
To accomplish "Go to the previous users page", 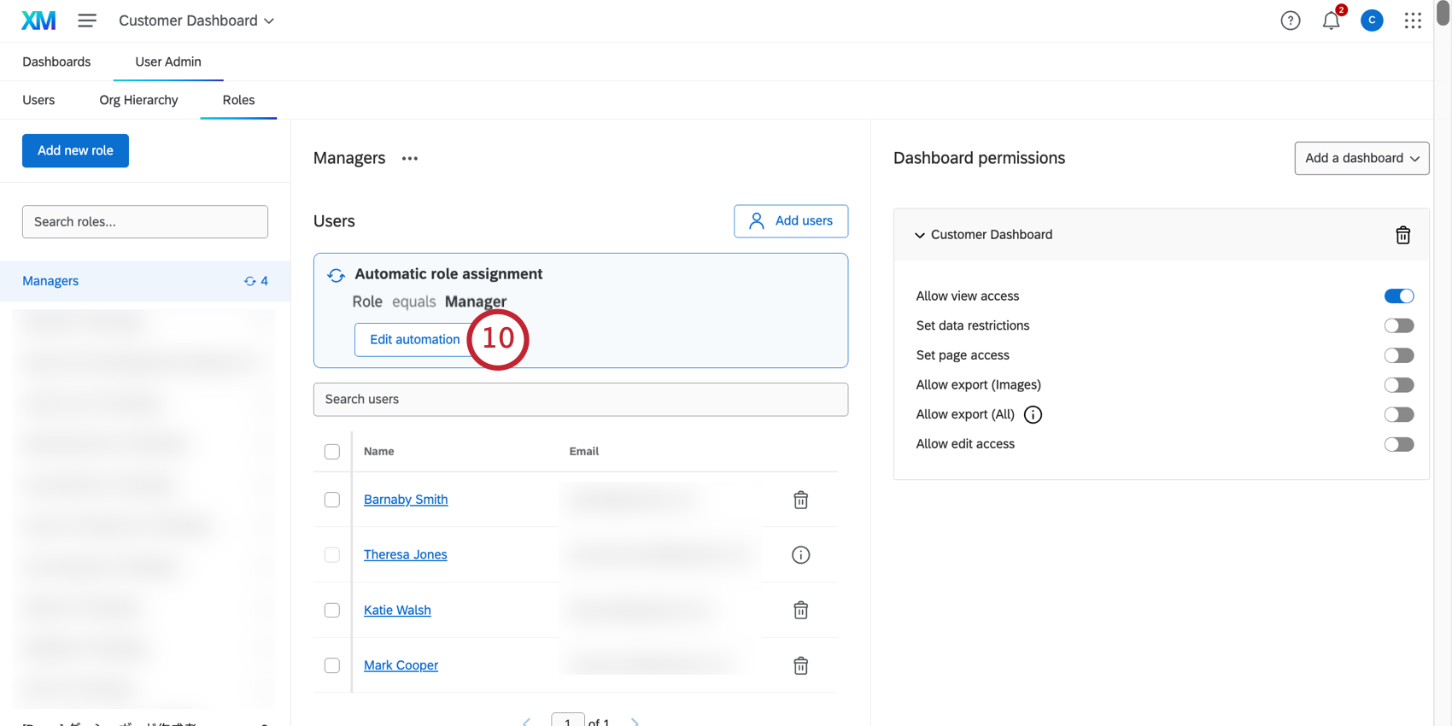I will [x=527, y=723].
